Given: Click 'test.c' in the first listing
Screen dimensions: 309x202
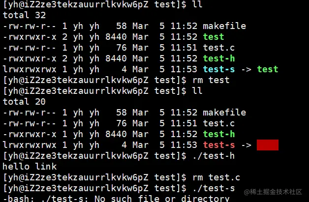Looking at the screenshot, I should tap(219, 48).
